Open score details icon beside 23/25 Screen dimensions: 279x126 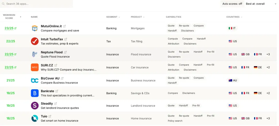coord(15,28)
